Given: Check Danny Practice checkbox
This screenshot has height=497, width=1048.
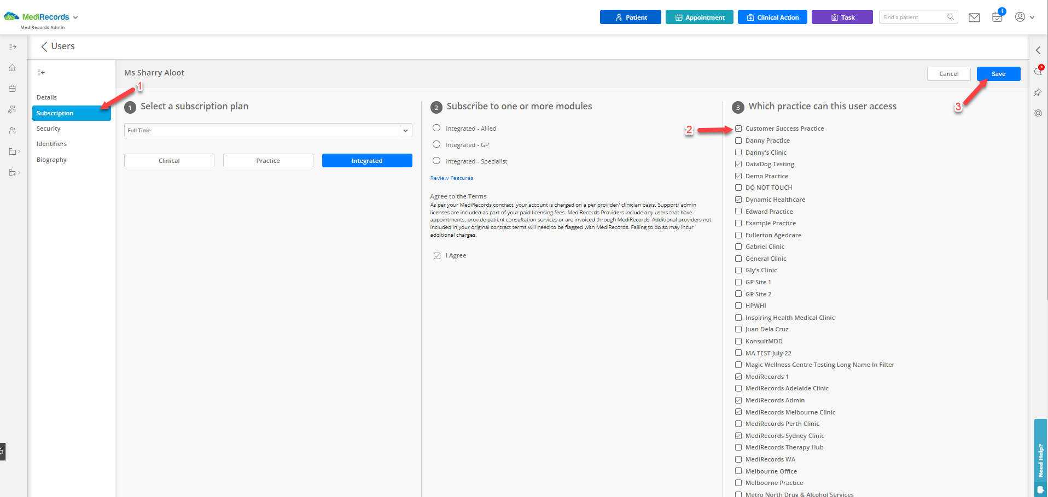Looking at the screenshot, I should (x=738, y=141).
